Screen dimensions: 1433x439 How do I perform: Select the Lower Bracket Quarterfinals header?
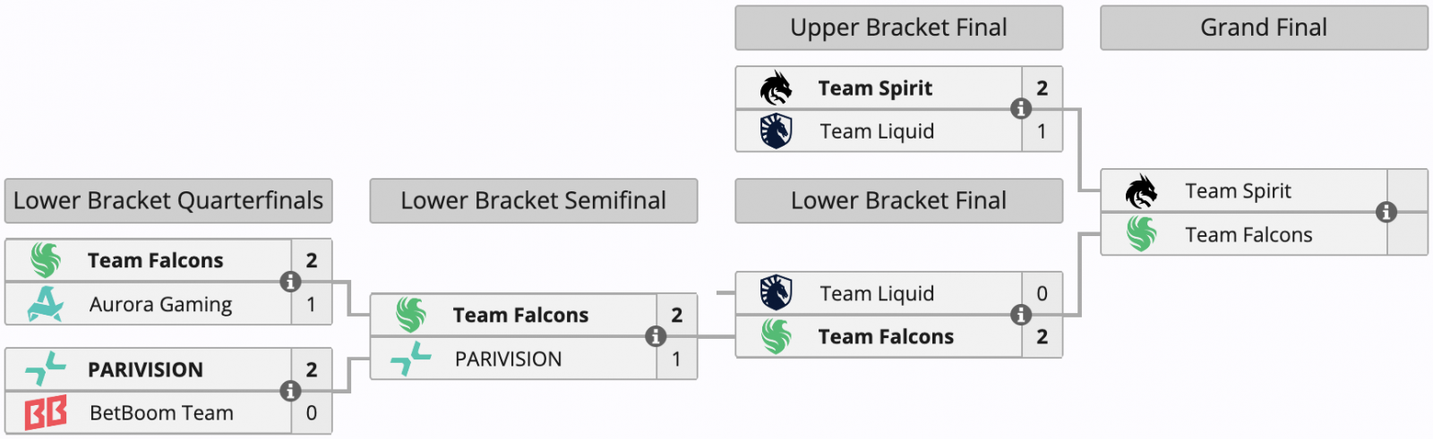[168, 200]
